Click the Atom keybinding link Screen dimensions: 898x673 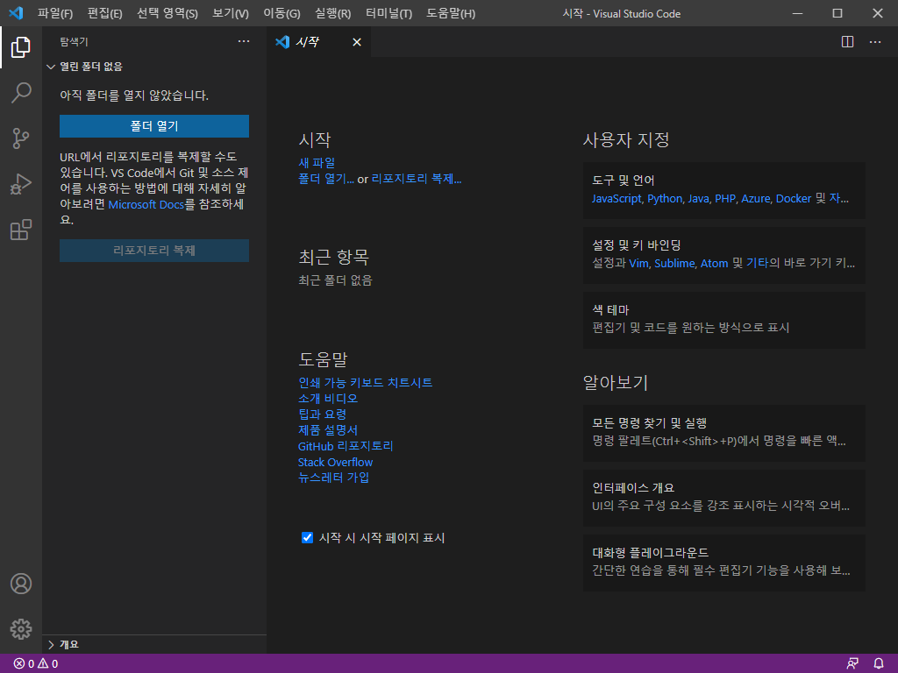pos(714,263)
